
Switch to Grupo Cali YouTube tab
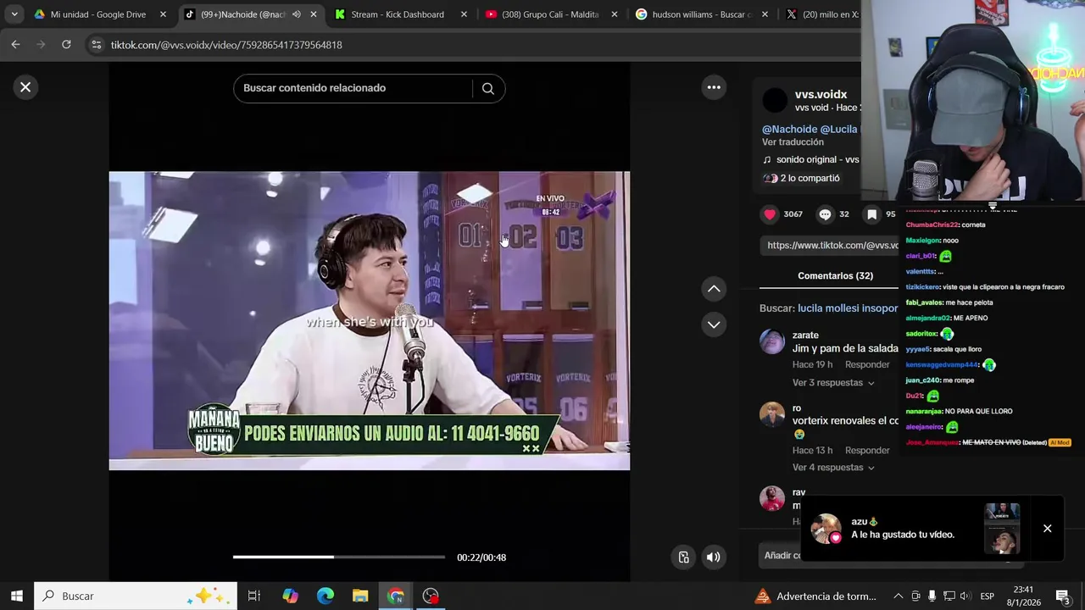(549, 14)
